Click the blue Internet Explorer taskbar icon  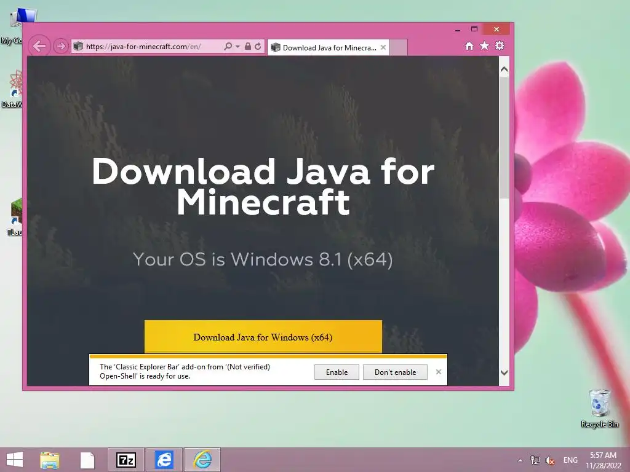(x=164, y=460)
